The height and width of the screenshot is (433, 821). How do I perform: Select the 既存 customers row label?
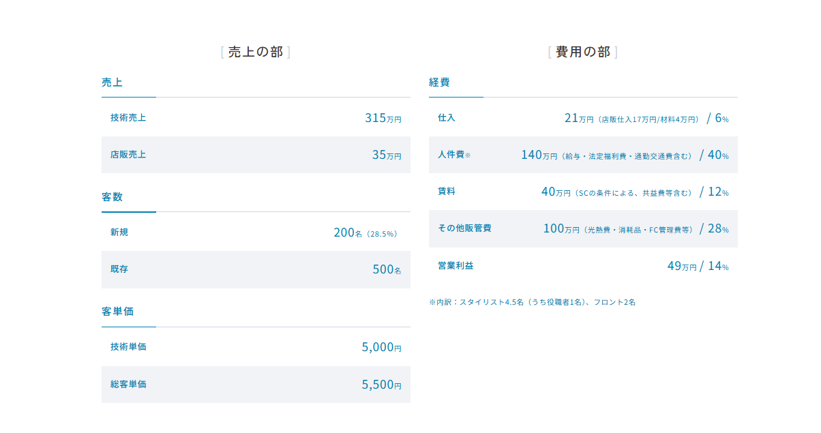[x=119, y=269]
